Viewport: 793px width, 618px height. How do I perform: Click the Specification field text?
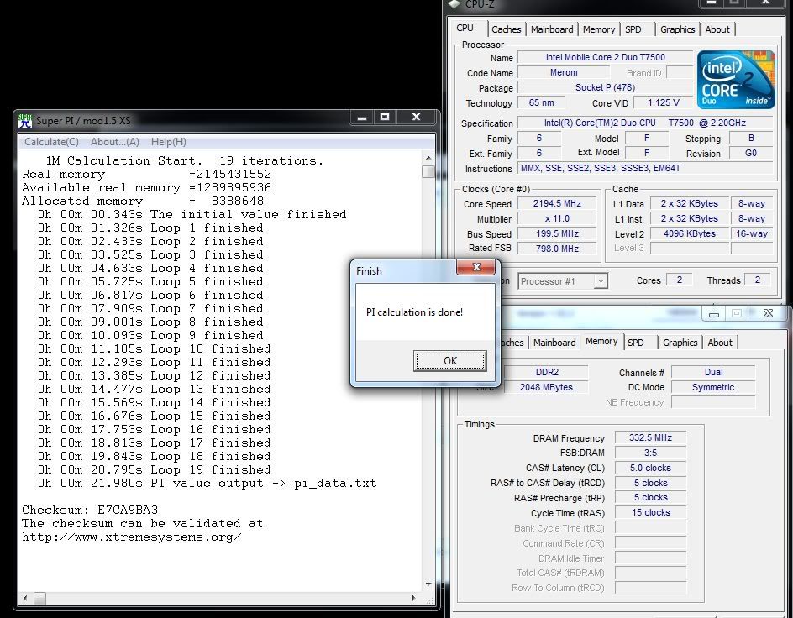(x=645, y=123)
